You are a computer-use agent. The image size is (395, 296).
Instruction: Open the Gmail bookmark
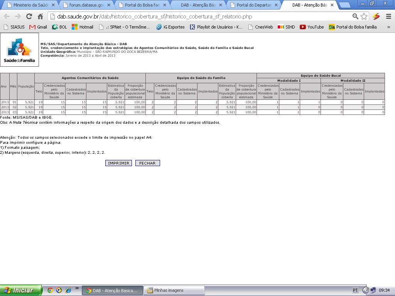coord(38,27)
